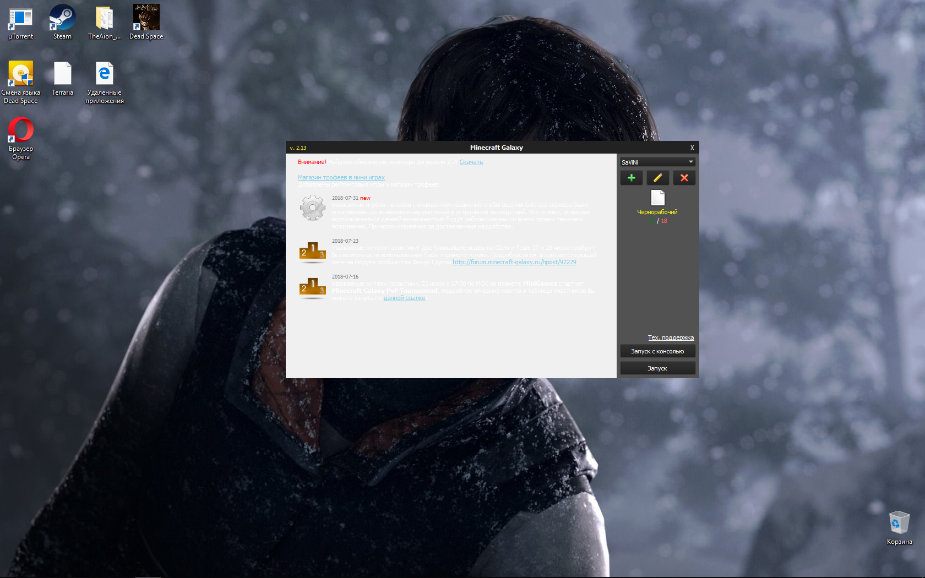This screenshot has width=925, height=578.
Task: Click the green plus add account button
Action: 631,178
